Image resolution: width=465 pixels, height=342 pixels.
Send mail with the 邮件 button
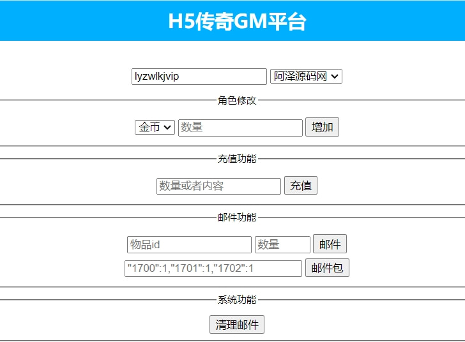(x=330, y=244)
